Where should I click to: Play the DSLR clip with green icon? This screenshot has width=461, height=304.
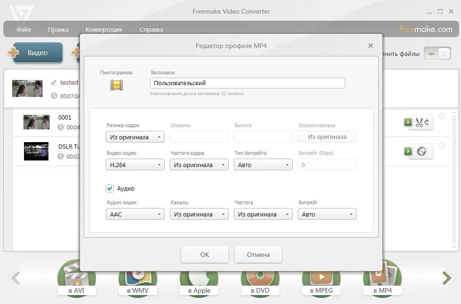(408, 151)
